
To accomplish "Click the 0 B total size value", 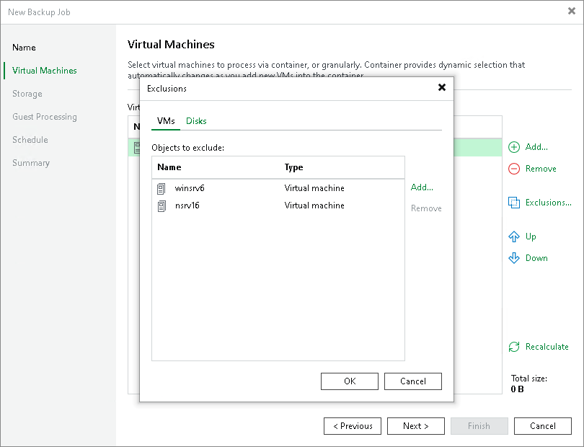I will tap(518, 389).
